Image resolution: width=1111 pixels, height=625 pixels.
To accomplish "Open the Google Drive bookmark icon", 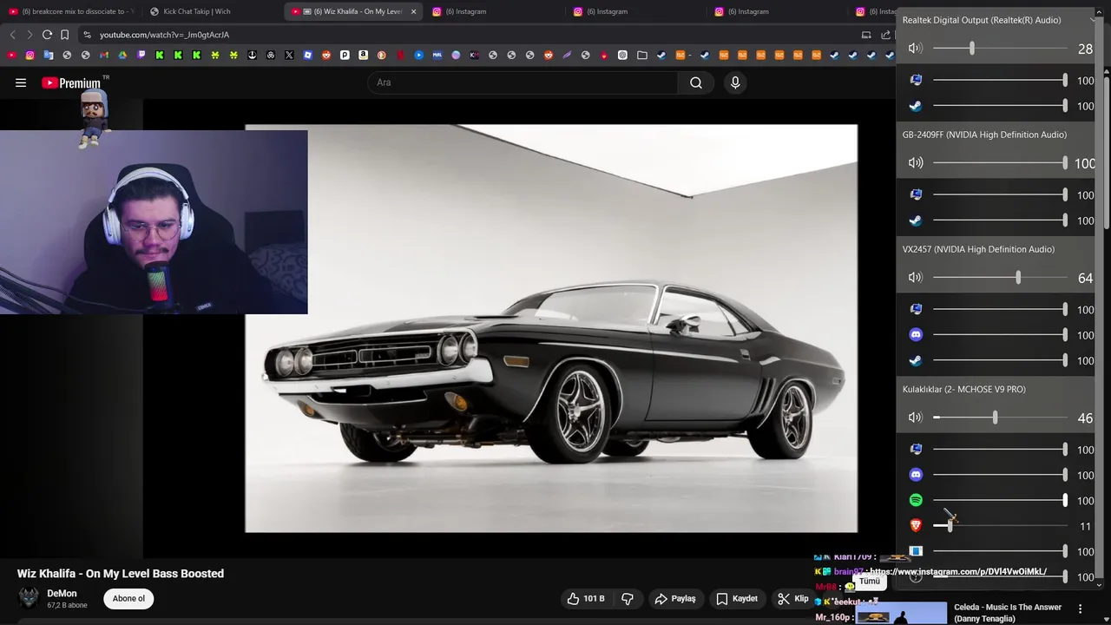I will coord(122,56).
